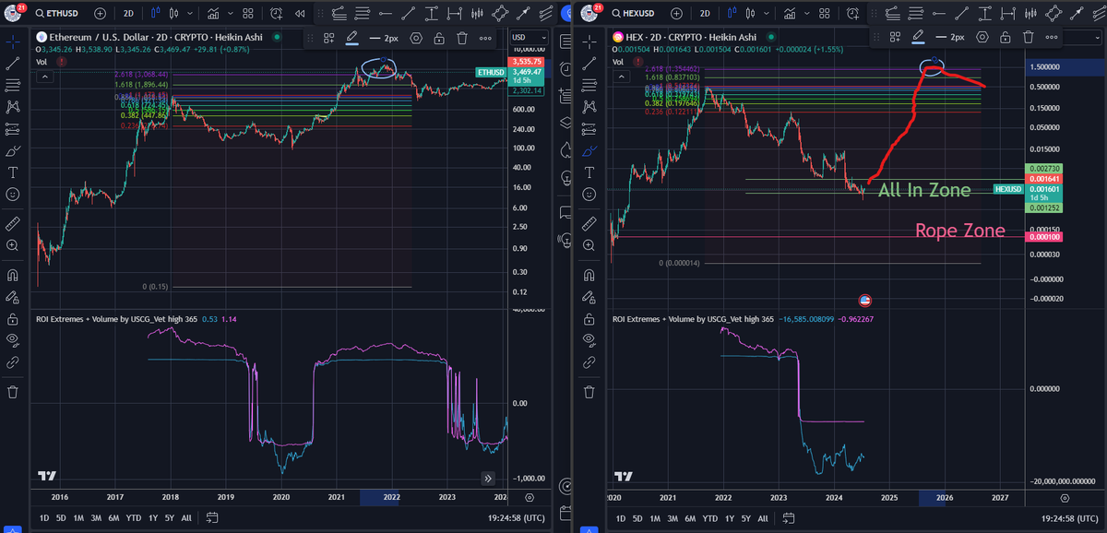
Task: Expand the chart style dropdown on ETHUSD chart
Action: 190,14
